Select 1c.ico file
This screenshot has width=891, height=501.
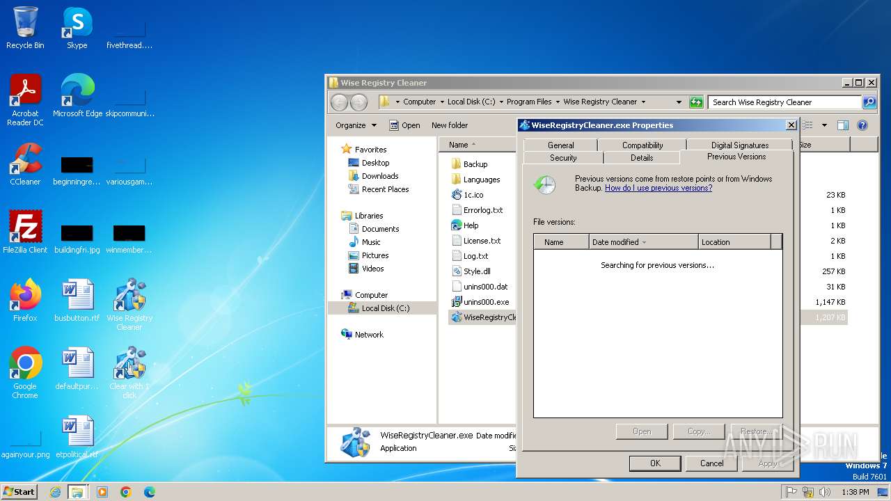467,195
